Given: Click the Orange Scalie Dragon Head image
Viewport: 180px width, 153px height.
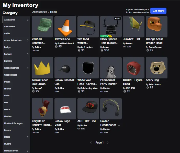Looking at the screenshot, I should pos(156,27).
